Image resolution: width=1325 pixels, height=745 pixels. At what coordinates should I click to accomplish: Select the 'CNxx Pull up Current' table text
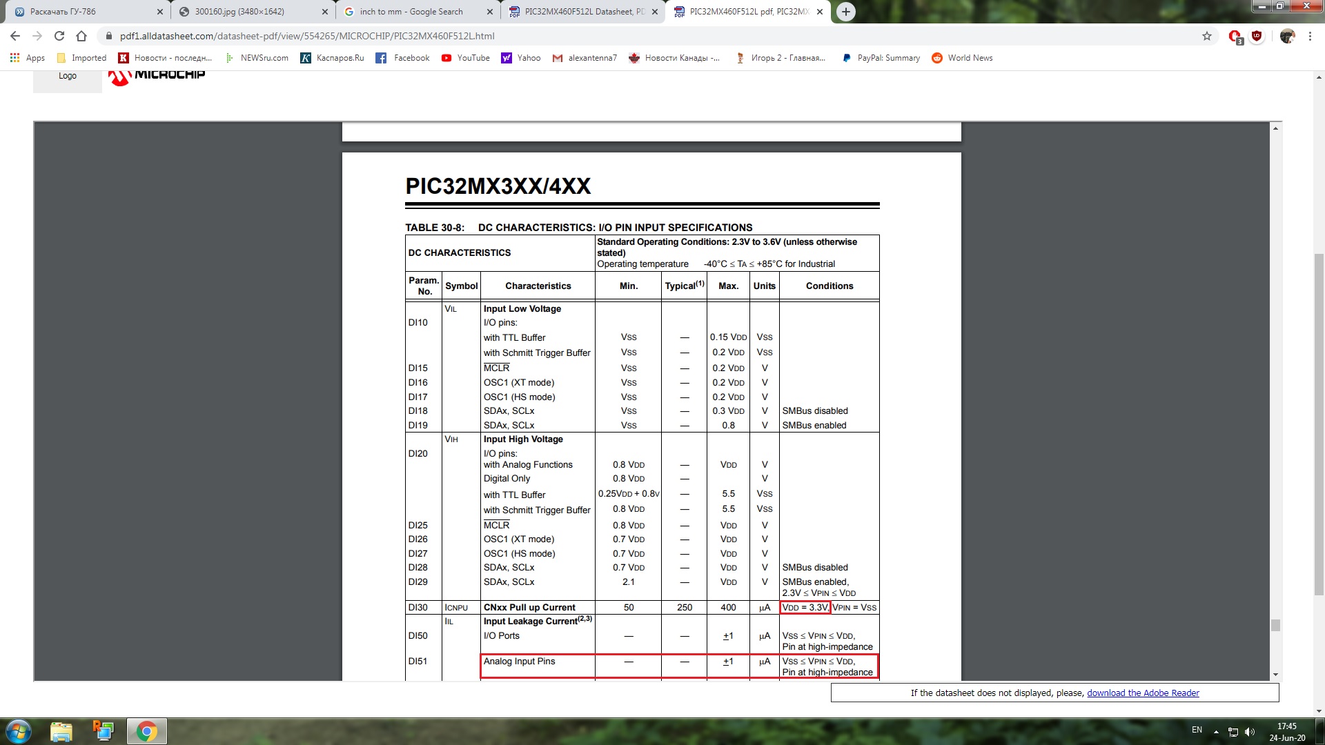pyautogui.click(x=529, y=608)
